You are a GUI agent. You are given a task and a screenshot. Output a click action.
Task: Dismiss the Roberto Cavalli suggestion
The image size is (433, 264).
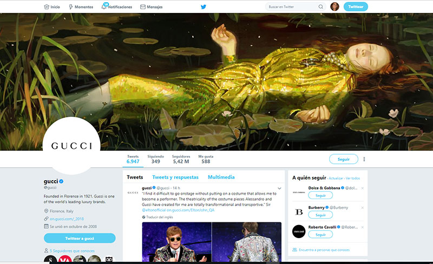[363, 226]
